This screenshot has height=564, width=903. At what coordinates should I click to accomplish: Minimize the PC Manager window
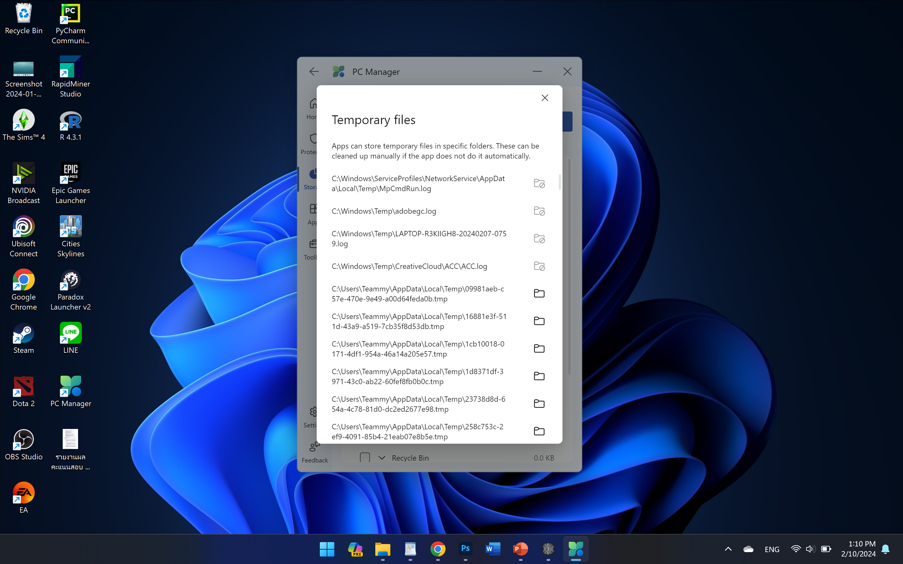[537, 72]
